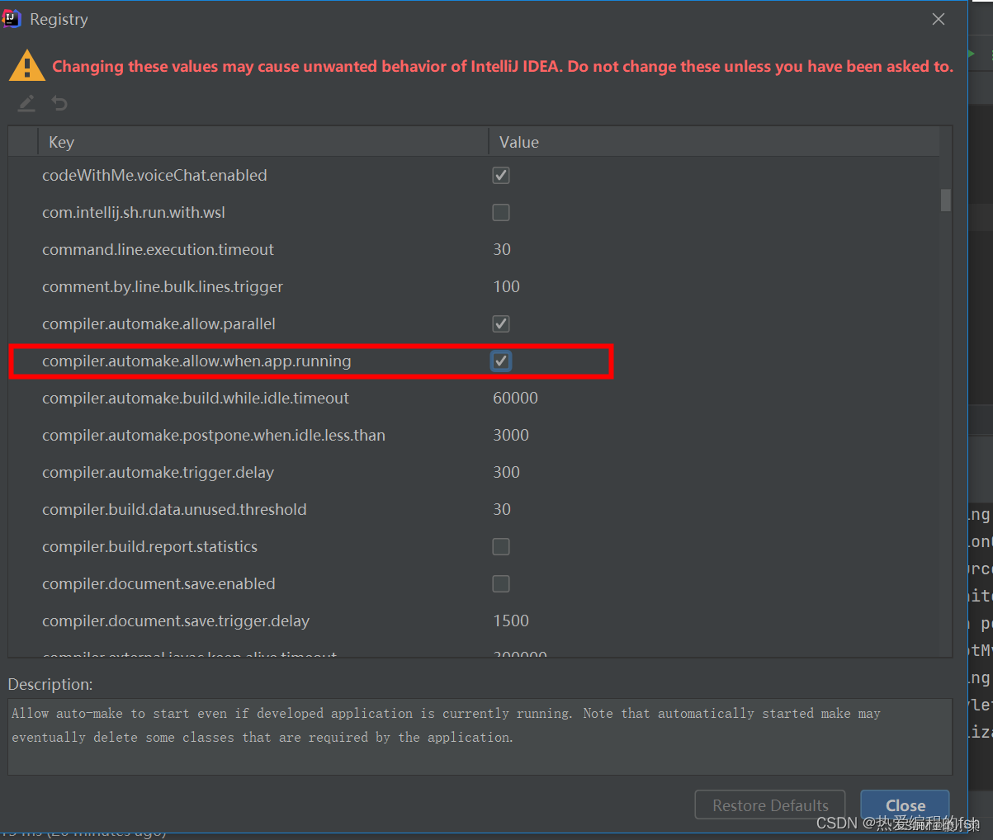Image resolution: width=993 pixels, height=840 pixels.
Task: Enable compiler.build.report.statistics checkbox
Action: click(501, 546)
